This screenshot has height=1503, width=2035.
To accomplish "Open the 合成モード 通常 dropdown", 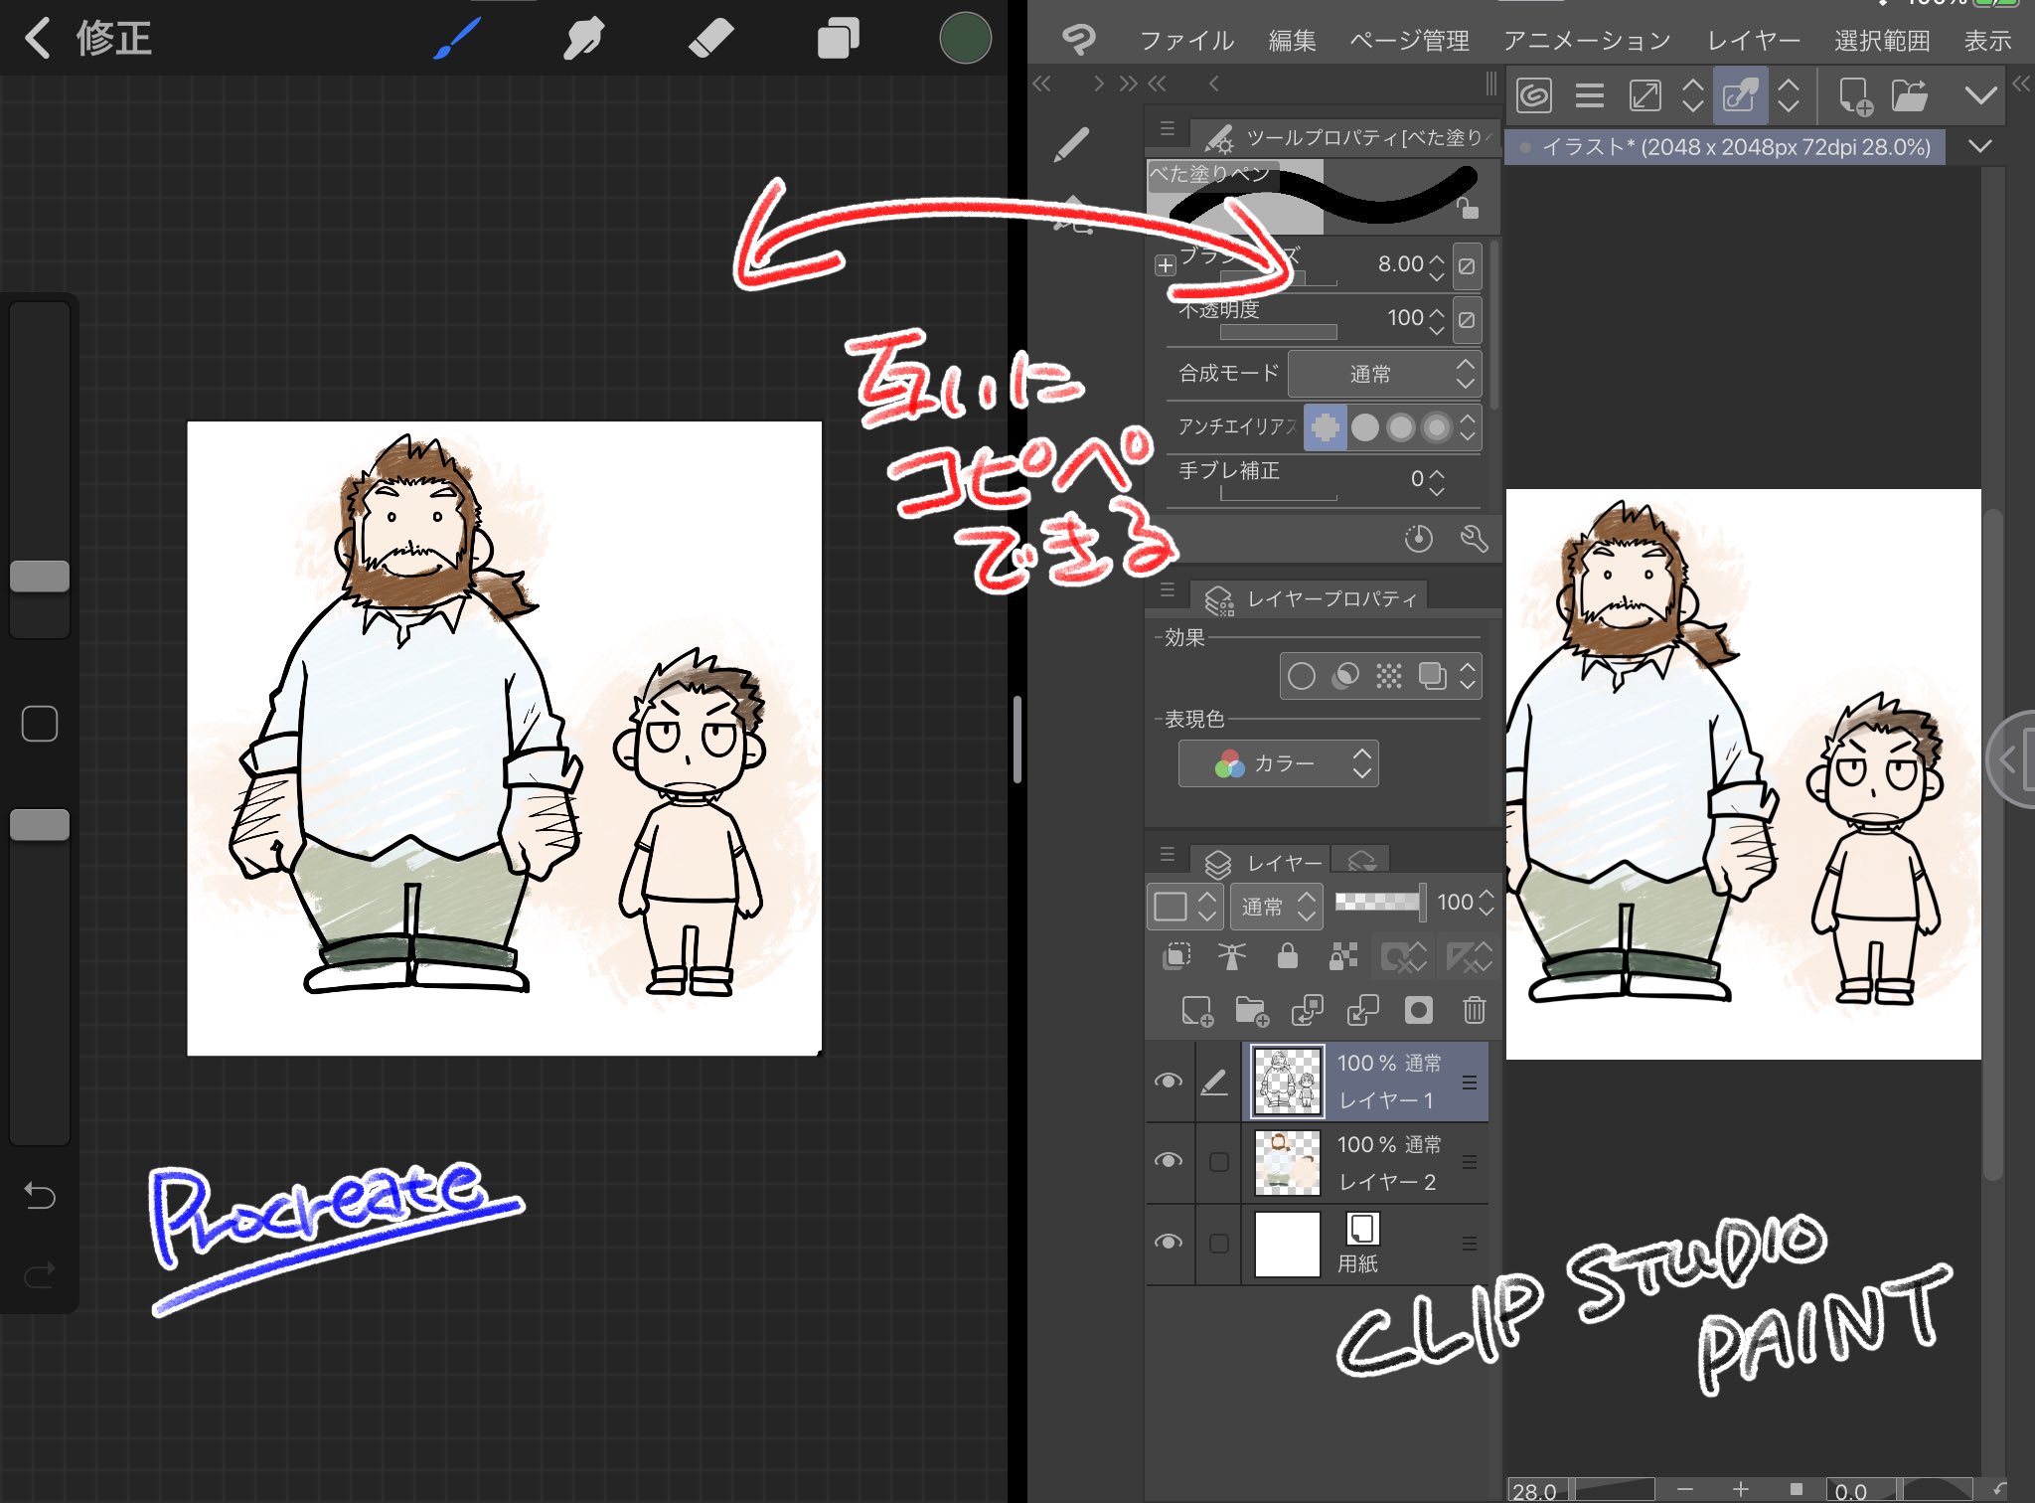I will click(1384, 374).
